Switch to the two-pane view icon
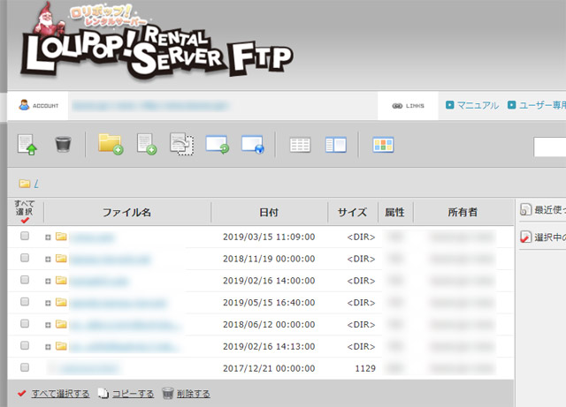 pyautogui.click(x=335, y=144)
